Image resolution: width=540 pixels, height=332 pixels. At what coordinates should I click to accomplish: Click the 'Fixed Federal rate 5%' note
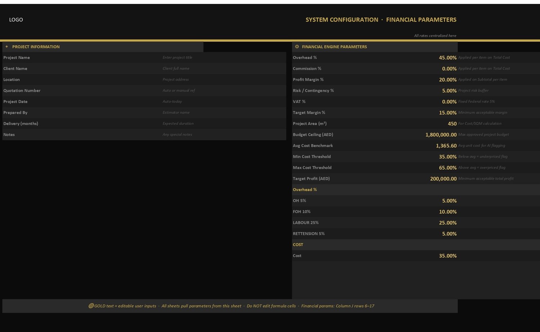476,102
